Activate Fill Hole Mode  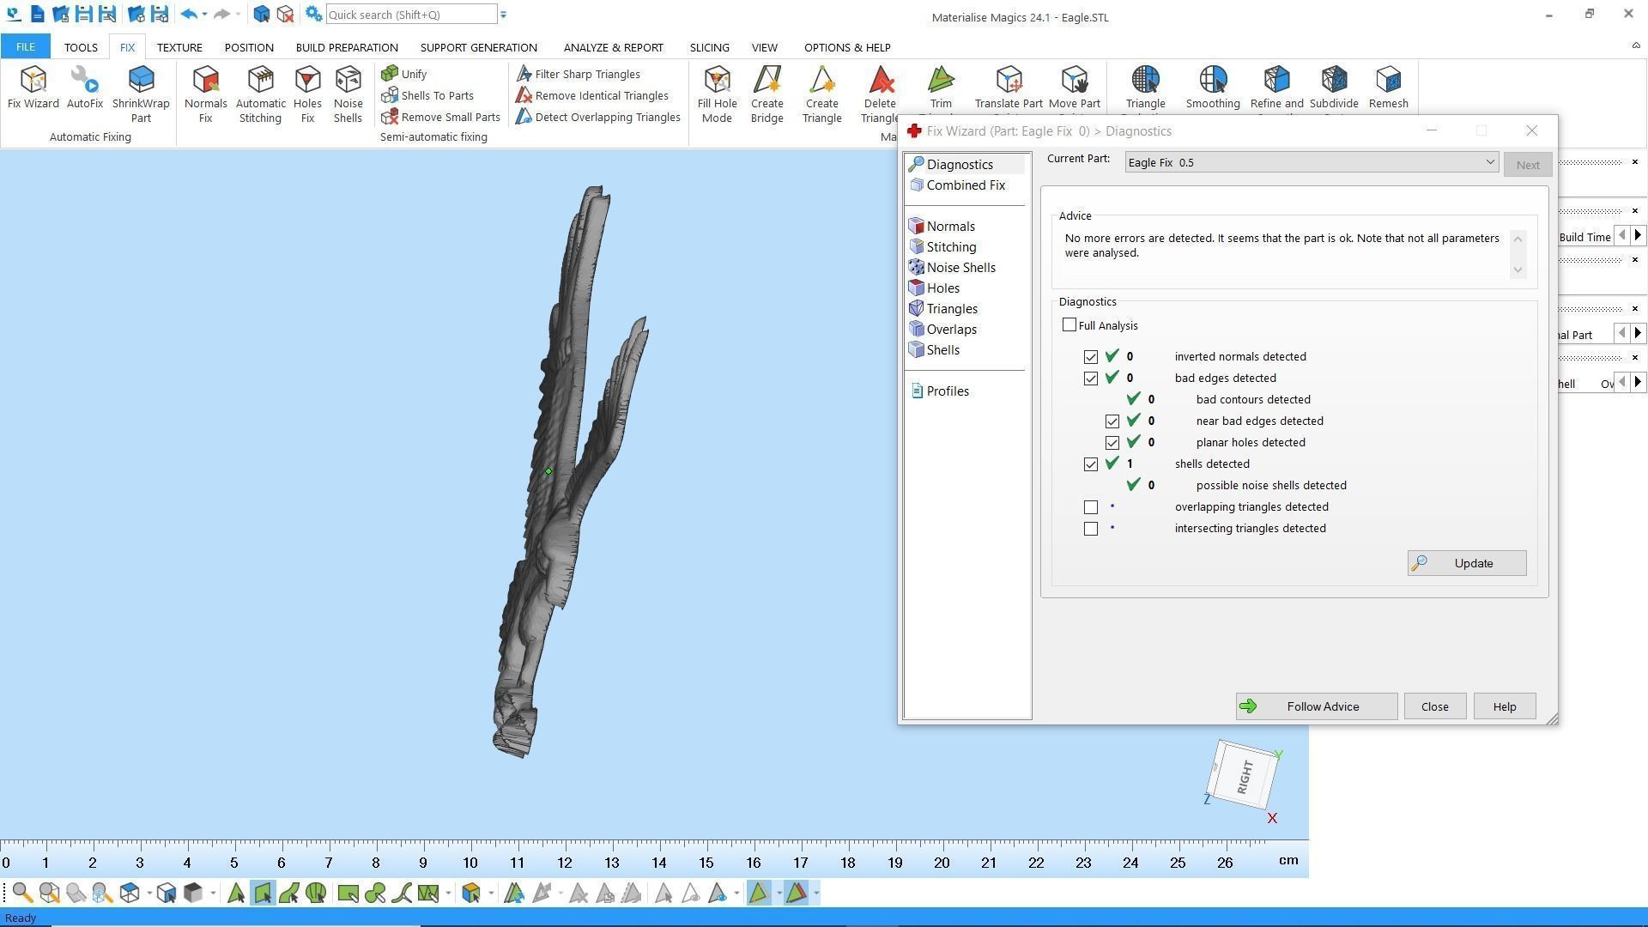pos(717,94)
